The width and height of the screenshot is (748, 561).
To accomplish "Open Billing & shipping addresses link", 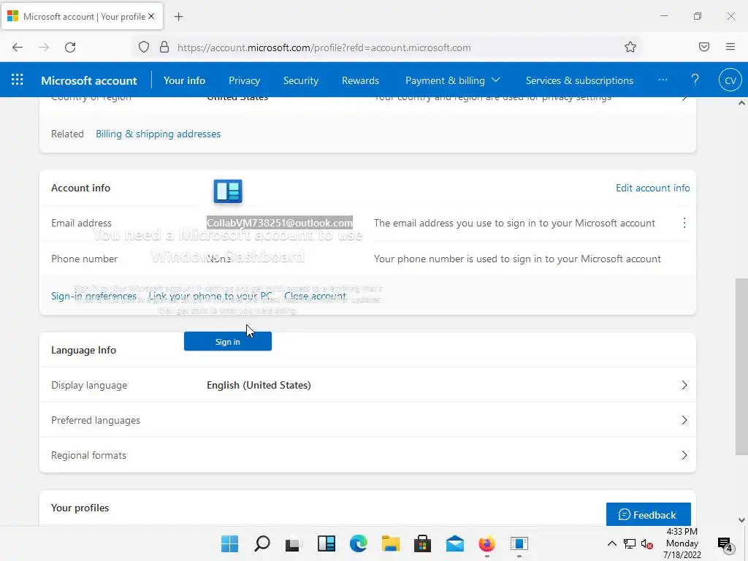I will coord(158,134).
